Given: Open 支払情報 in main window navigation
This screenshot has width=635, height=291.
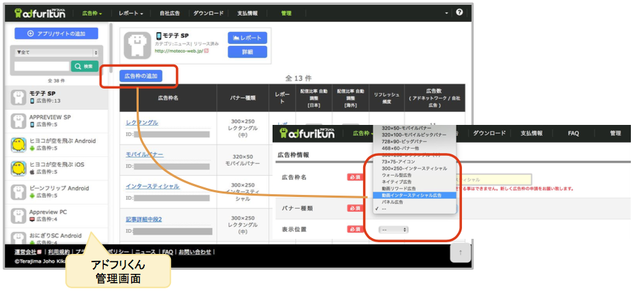Looking at the screenshot, I should pos(248,13).
